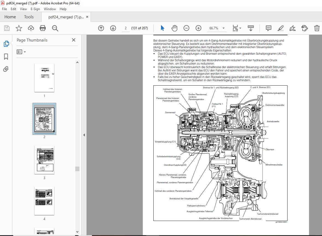Click the 'Vorwärtskupplung (C1)' label
Screen dimensions: 322x236
(x=165, y=142)
